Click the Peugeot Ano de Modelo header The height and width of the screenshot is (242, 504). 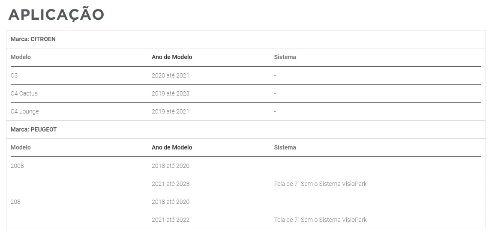[172, 147]
